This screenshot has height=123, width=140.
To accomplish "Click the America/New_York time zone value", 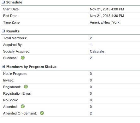I will click(105, 22).
